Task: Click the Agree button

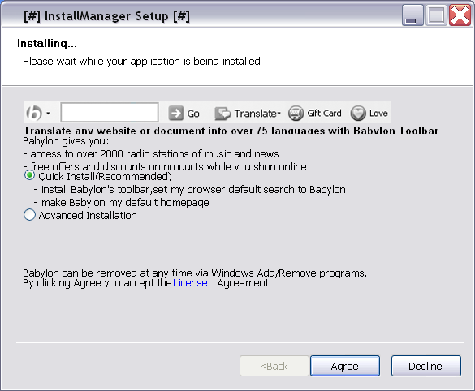Action: pos(345,366)
